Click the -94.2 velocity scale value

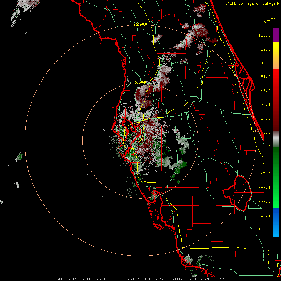pos(264,215)
